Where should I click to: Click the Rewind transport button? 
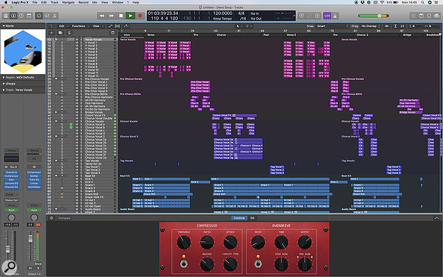click(101, 16)
